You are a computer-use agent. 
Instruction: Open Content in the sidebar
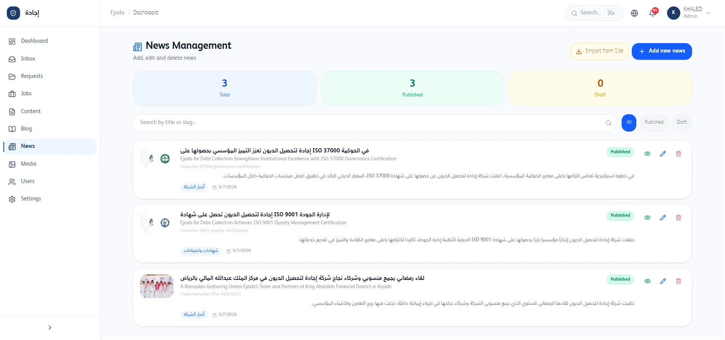[50, 111]
